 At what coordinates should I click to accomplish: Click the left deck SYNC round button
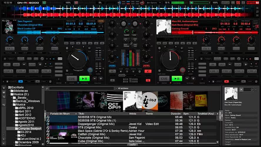pos(90,70)
